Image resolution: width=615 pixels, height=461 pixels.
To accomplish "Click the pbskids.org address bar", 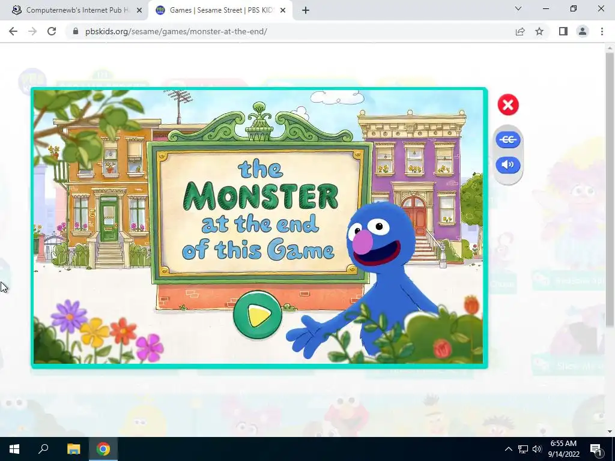I will pos(176,31).
